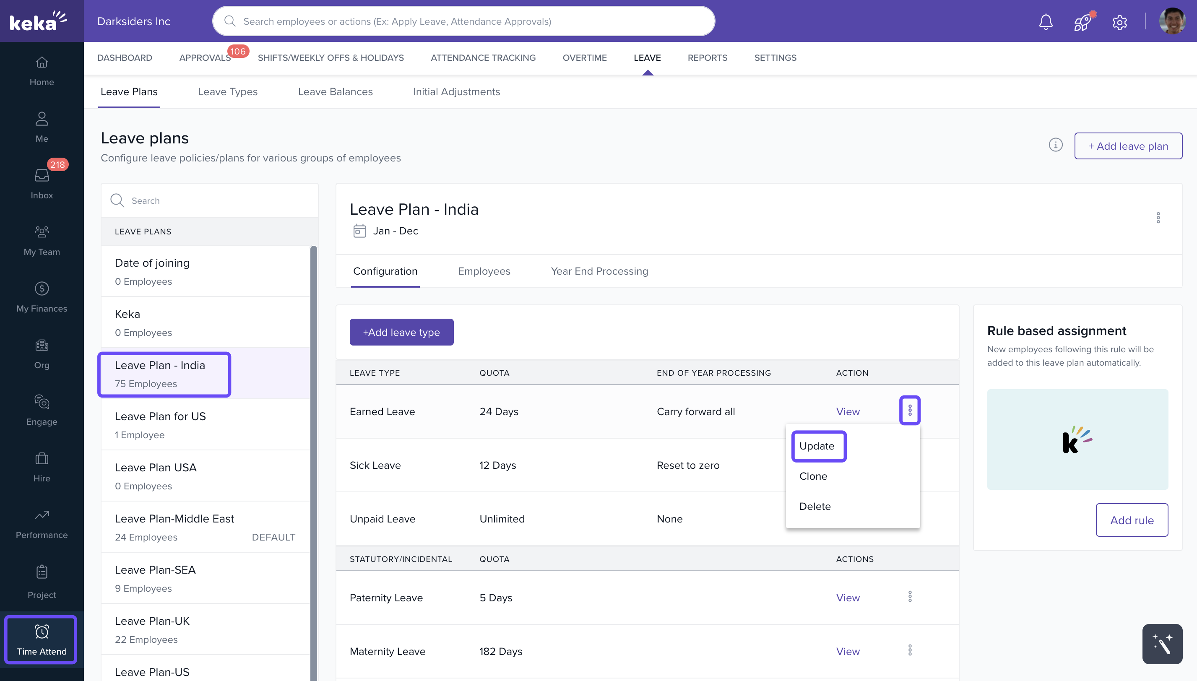Click the leave plans search field
The width and height of the screenshot is (1197, 681).
point(215,200)
